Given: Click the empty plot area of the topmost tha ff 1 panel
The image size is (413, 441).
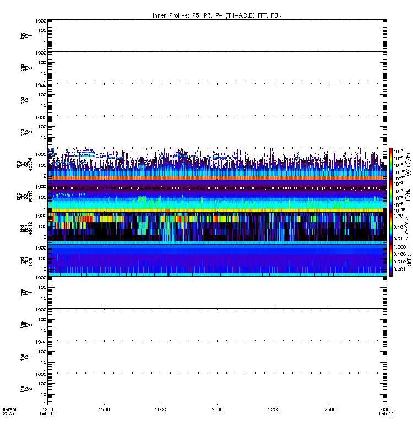Looking at the screenshot, I should tap(217, 35).
